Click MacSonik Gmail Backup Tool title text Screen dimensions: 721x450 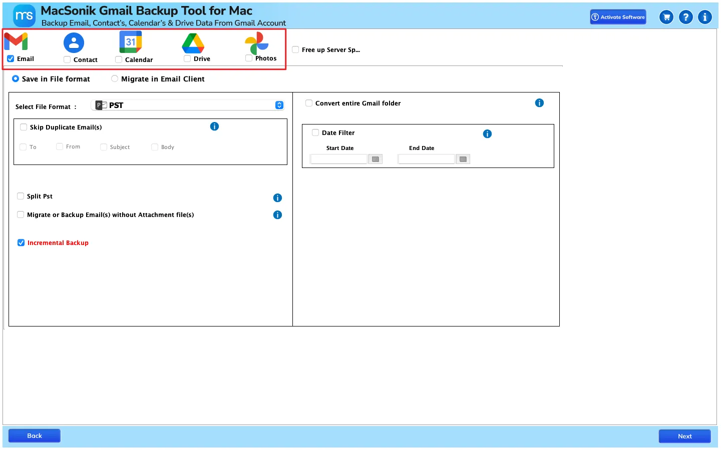click(146, 10)
